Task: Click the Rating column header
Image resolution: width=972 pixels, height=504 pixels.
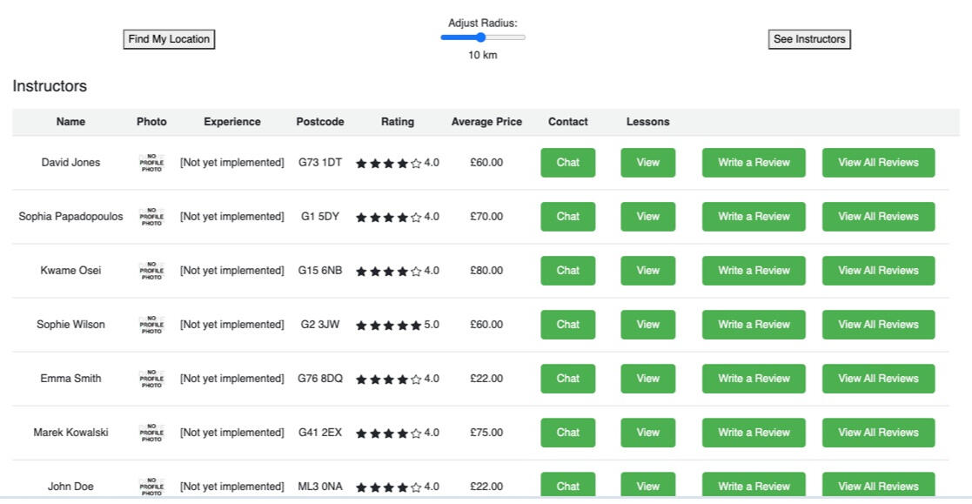Action: pyautogui.click(x=398, y=122)
